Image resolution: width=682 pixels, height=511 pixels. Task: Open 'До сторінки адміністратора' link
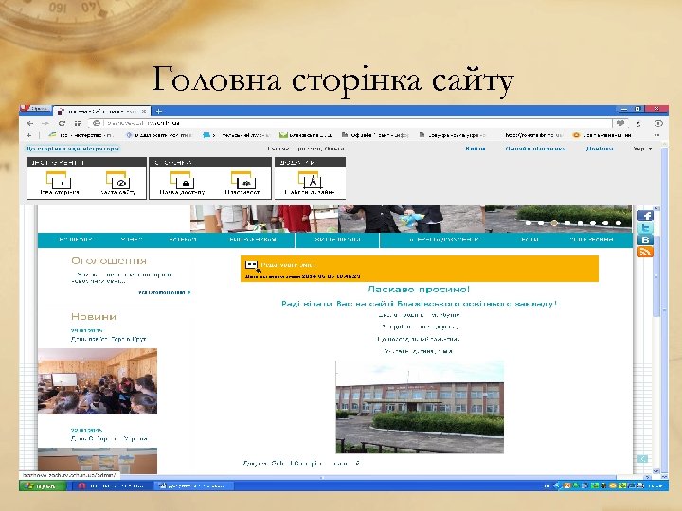[73, 149]
